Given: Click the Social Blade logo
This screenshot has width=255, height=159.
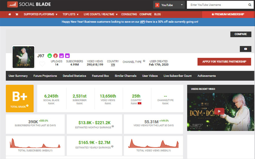Looking at the screenshot, I should [29, 5].
